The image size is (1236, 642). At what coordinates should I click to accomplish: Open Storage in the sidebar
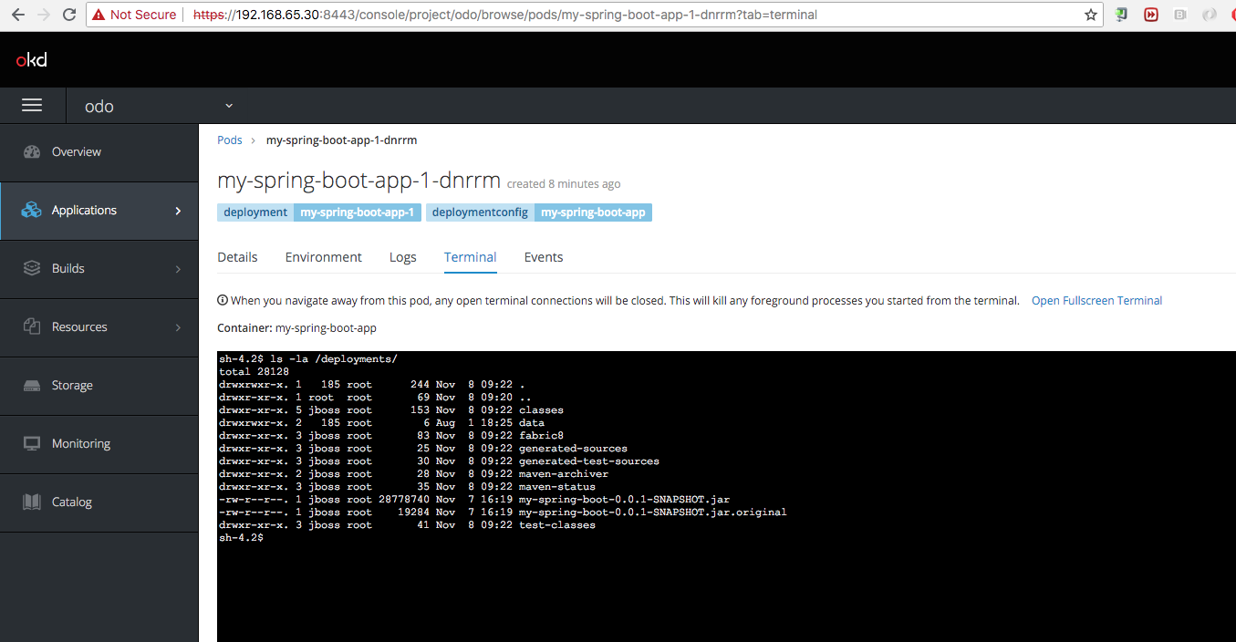(99, 386)
